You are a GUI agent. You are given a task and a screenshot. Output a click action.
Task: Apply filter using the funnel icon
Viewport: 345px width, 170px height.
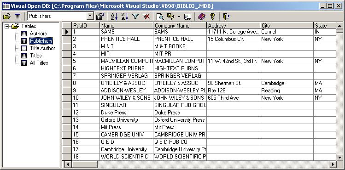click(135, 17)
